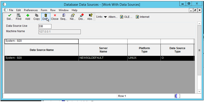Click the document icon beside File menu

pyautogui.click(x=6, y=10)
